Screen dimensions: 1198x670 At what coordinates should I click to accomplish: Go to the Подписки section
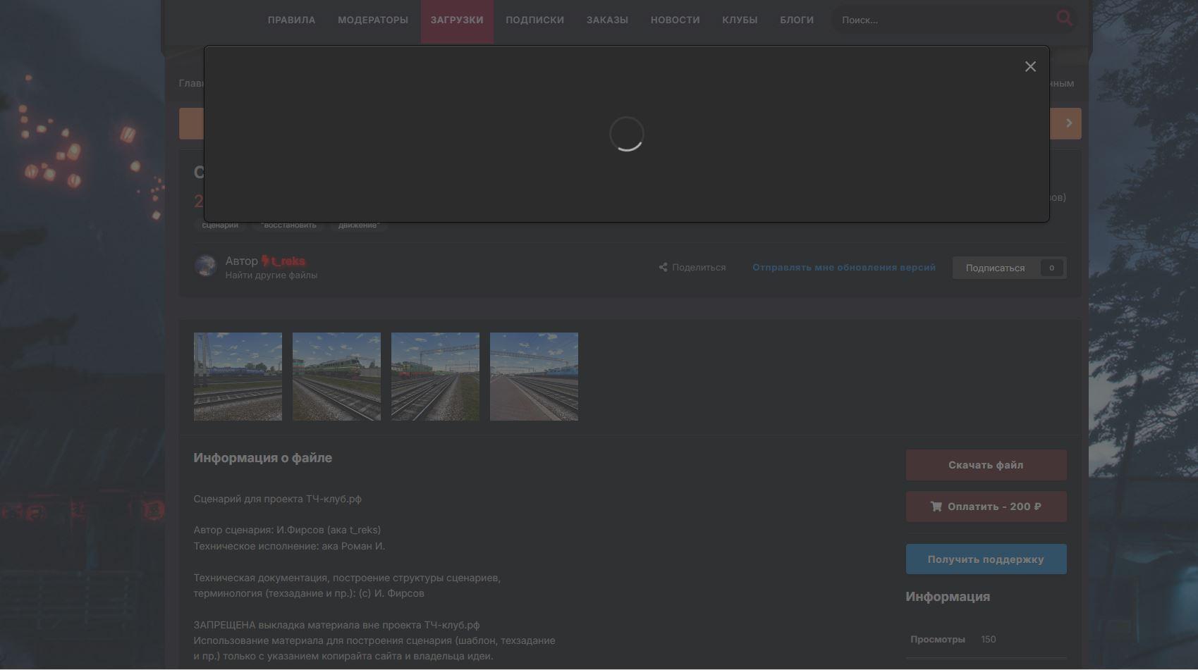(534, 20)
